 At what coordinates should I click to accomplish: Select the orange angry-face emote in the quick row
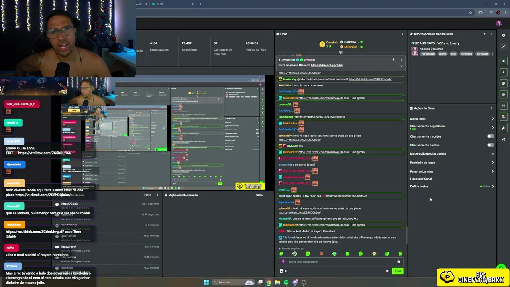[x=321, y=254]
